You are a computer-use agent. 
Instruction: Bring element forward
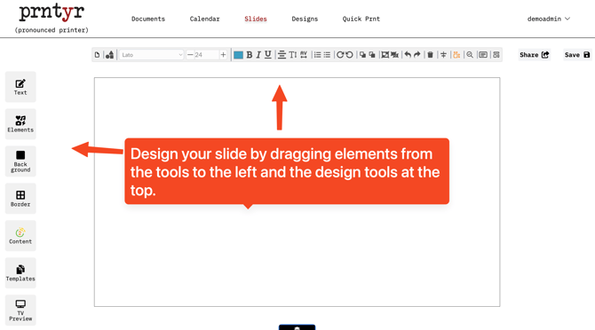point(362,55)
